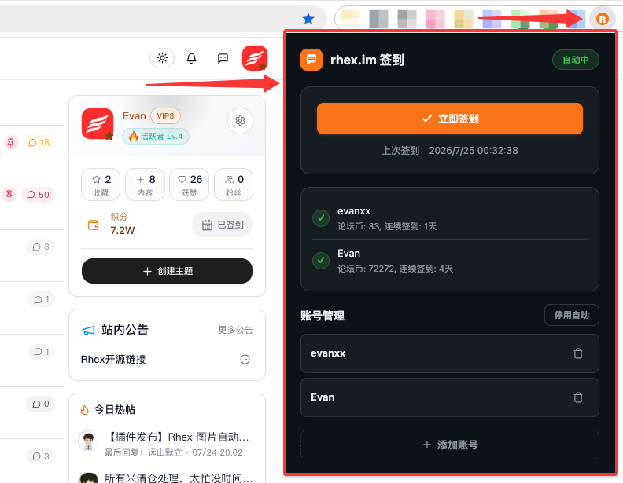Image resolution: width=623 pixels, height=483 pixels.
Task: Click Evan username in profile card
Action: [x=135, y=115]
